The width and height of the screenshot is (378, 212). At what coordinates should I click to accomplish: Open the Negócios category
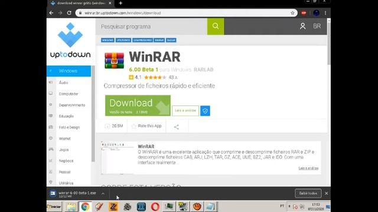click(x=66, y=161)
